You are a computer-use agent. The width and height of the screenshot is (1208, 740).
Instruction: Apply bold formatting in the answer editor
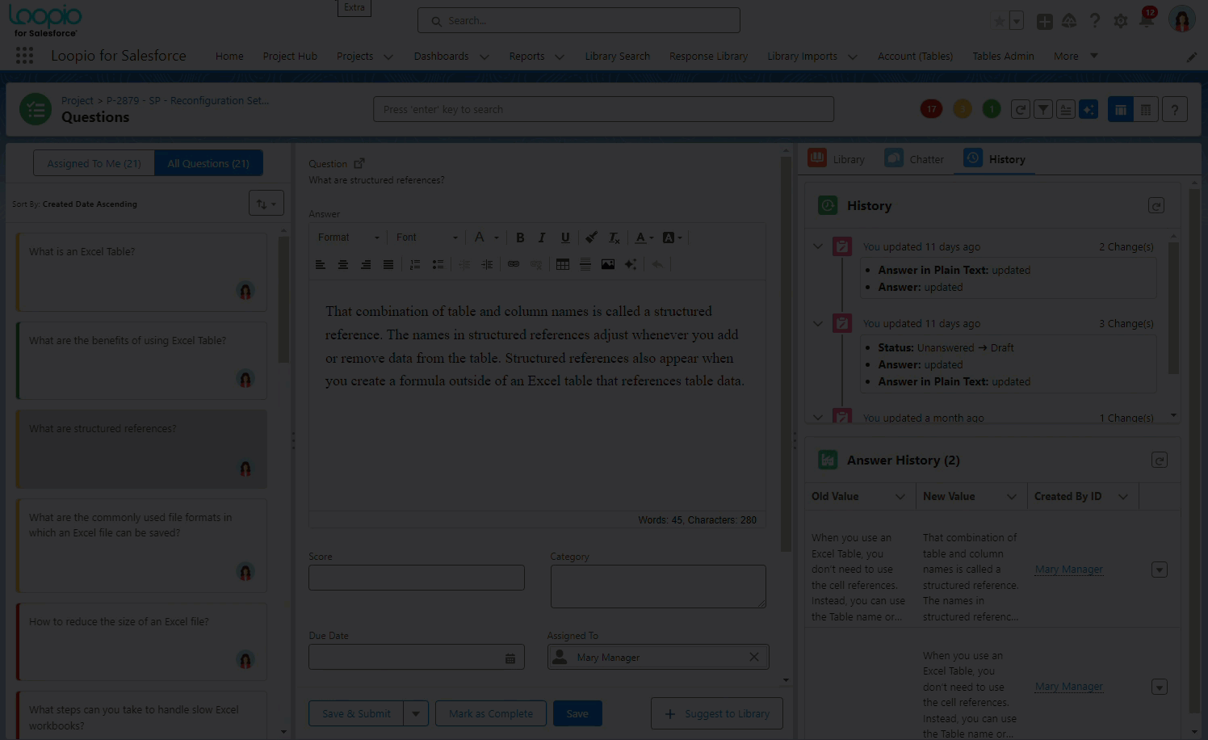click(520, 238)
